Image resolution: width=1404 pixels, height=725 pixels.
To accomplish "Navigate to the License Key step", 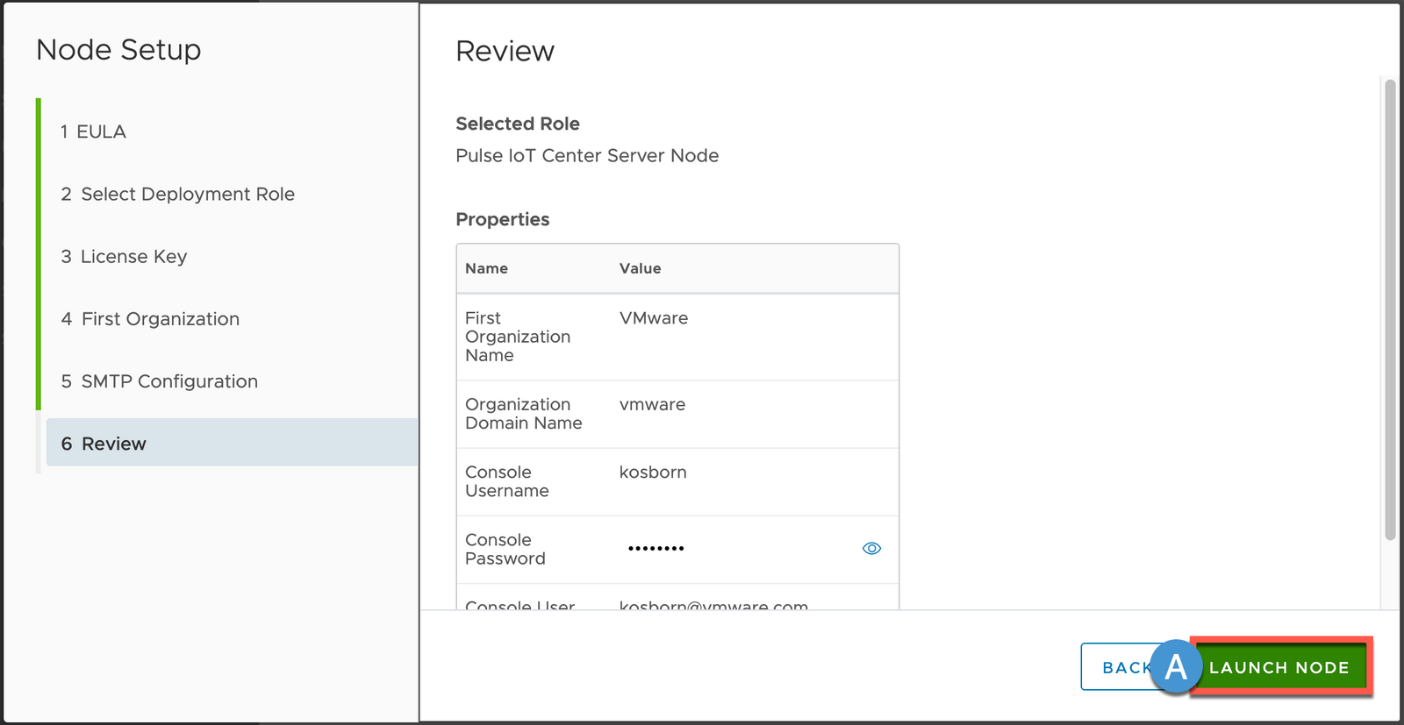I will (x=124, y=257).
